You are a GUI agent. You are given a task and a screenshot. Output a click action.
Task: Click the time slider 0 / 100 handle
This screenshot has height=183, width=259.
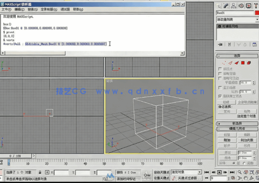[16, 156]
